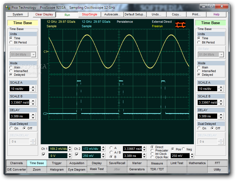This screenshot has width=236, height=181.
Task: Increase trigger level 250 mV up arrow
Action: tap(192, 154)
